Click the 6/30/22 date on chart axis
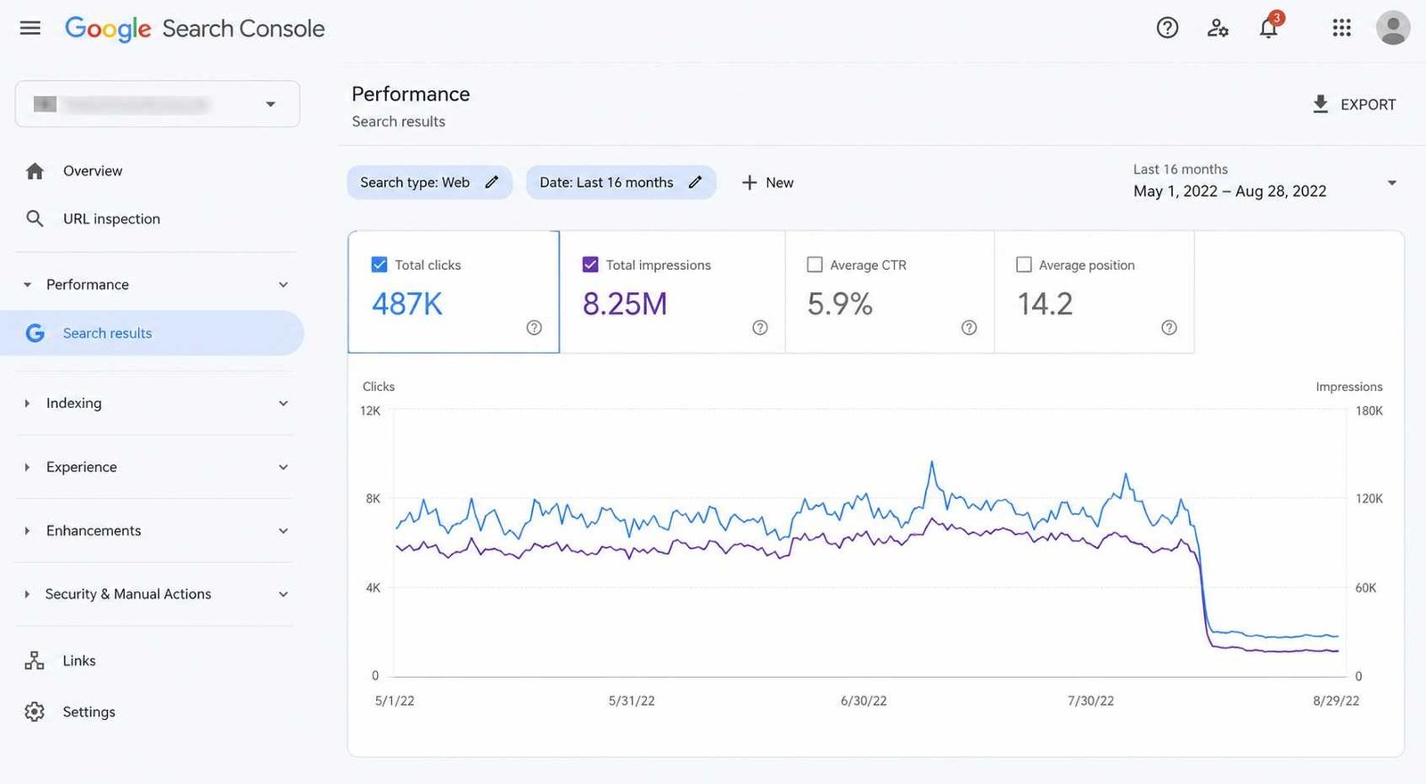The image size is (1426, 784). point(864,701)
